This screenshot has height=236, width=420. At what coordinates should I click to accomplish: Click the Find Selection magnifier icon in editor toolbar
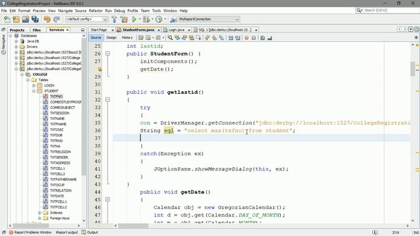(170, 38)
